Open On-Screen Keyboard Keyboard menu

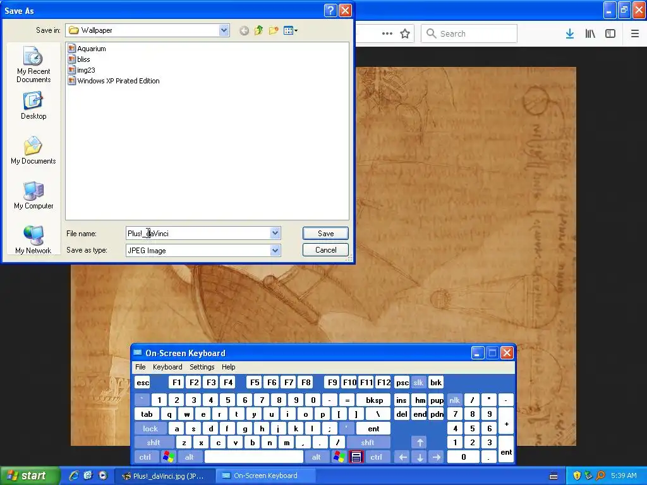tap(167, 367)
